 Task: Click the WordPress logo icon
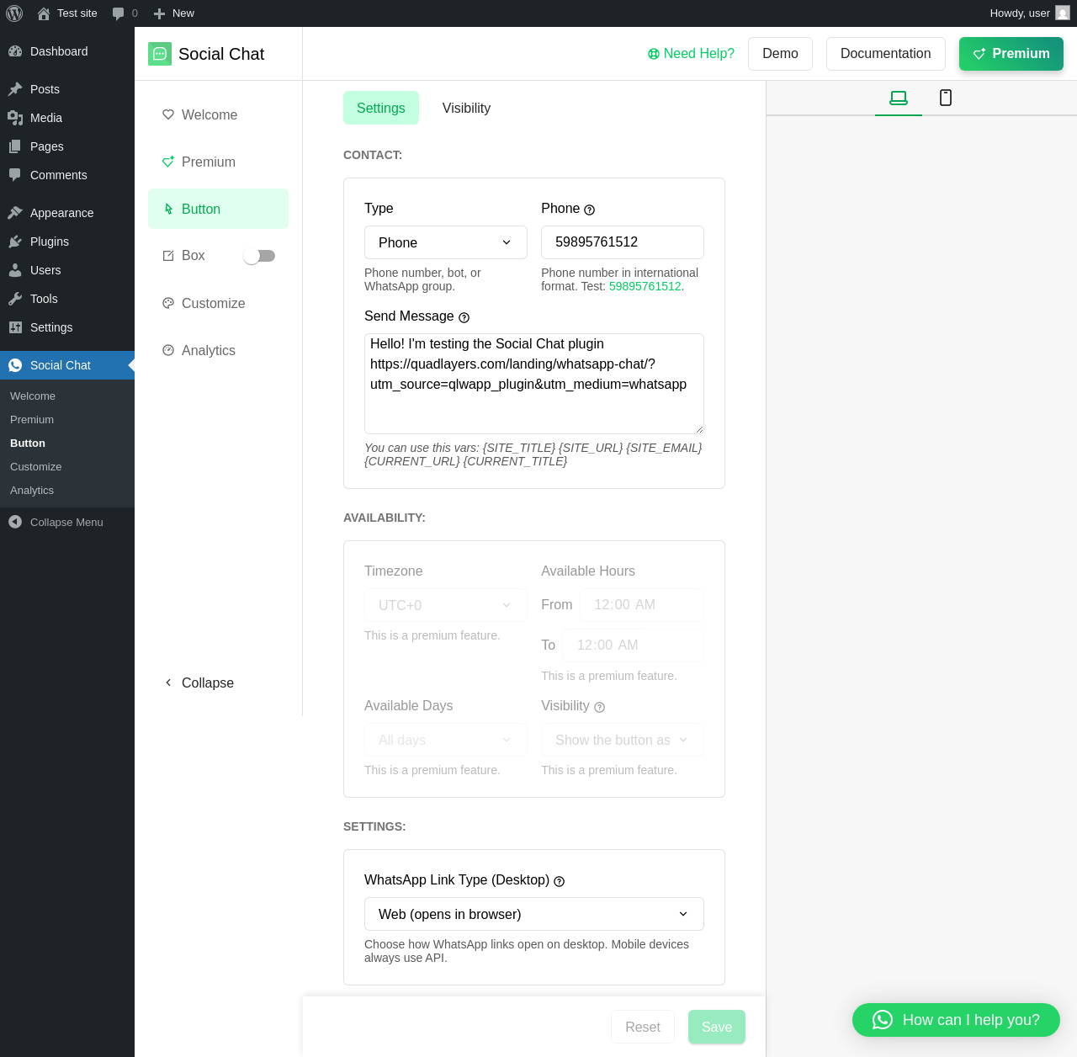(x=14, y=13)
